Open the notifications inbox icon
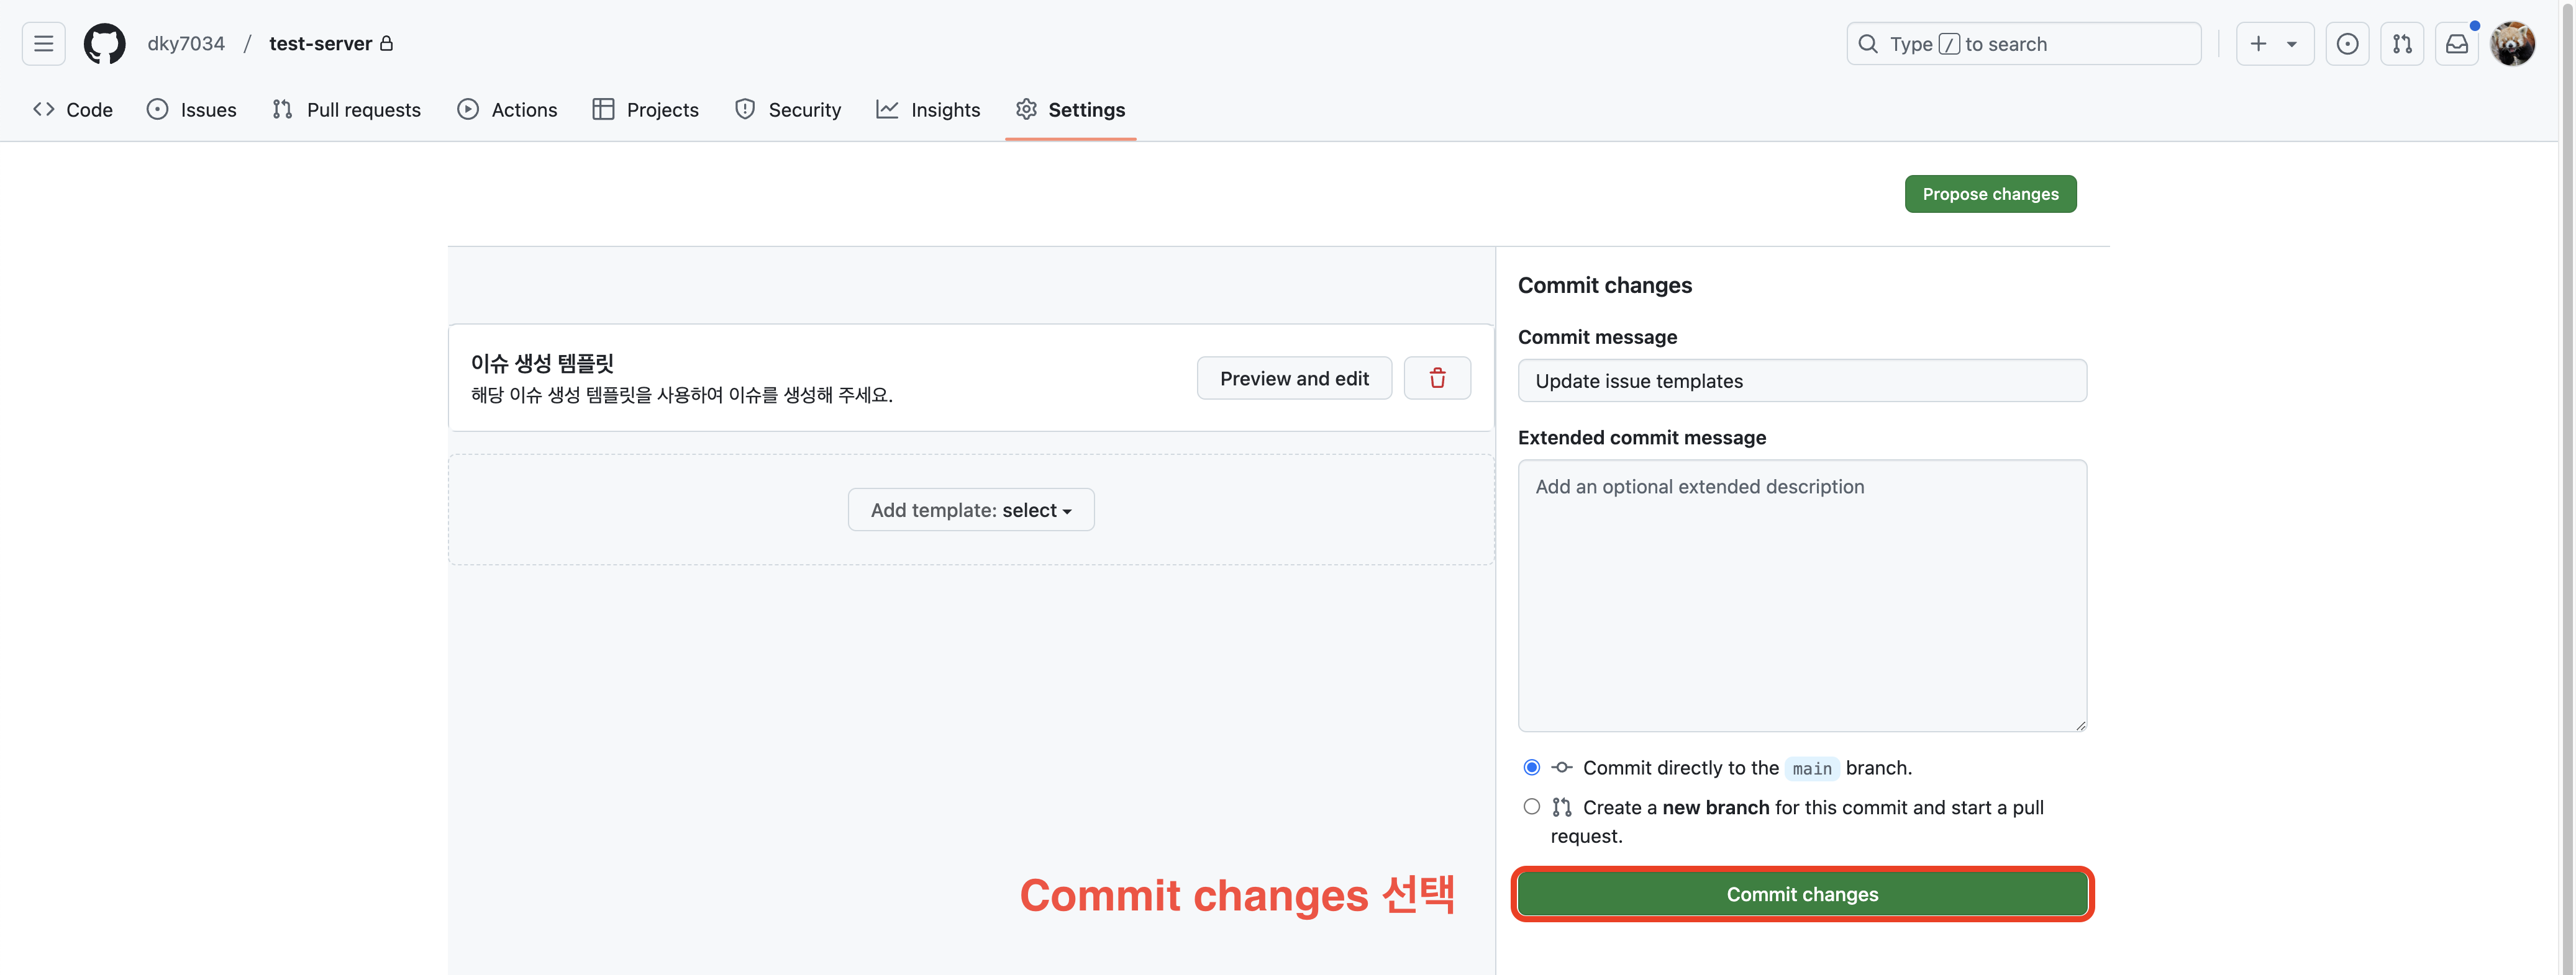Image resolution: width=2576 pixels, height=975 pixels. 2456,44
